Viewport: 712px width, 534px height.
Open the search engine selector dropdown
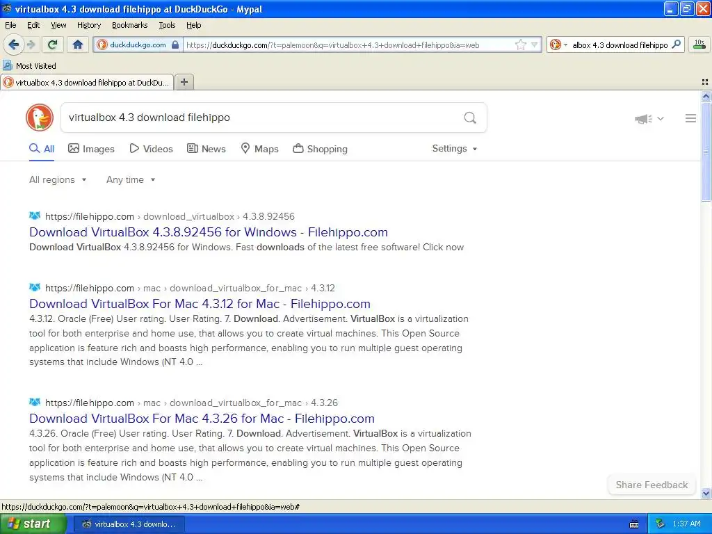point(558,44)
